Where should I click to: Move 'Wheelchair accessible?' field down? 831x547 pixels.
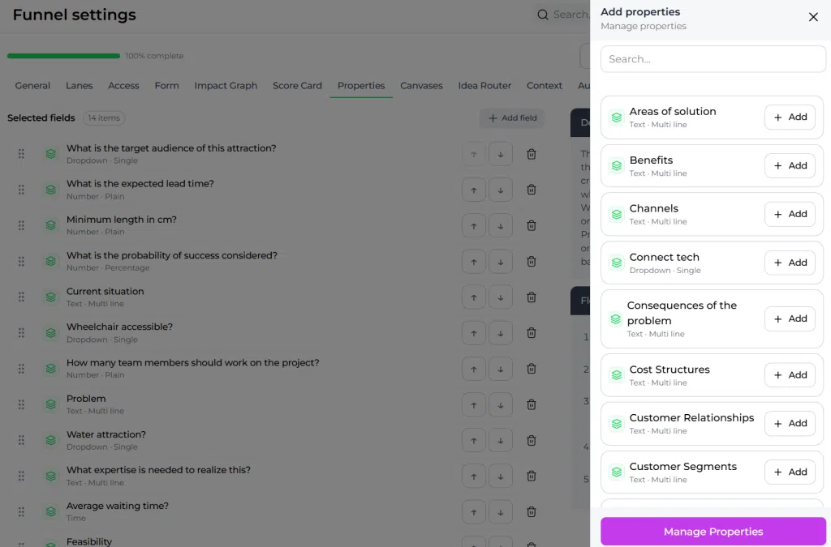[500, 333]
